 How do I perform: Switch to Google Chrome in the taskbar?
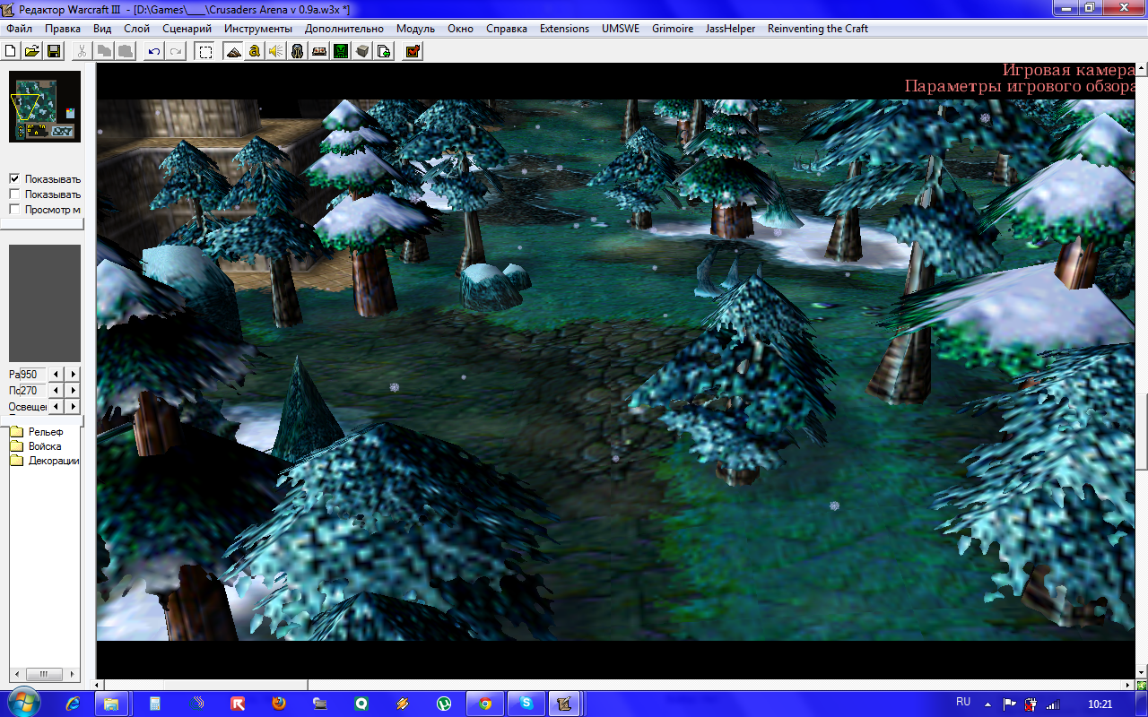(485, 704)
